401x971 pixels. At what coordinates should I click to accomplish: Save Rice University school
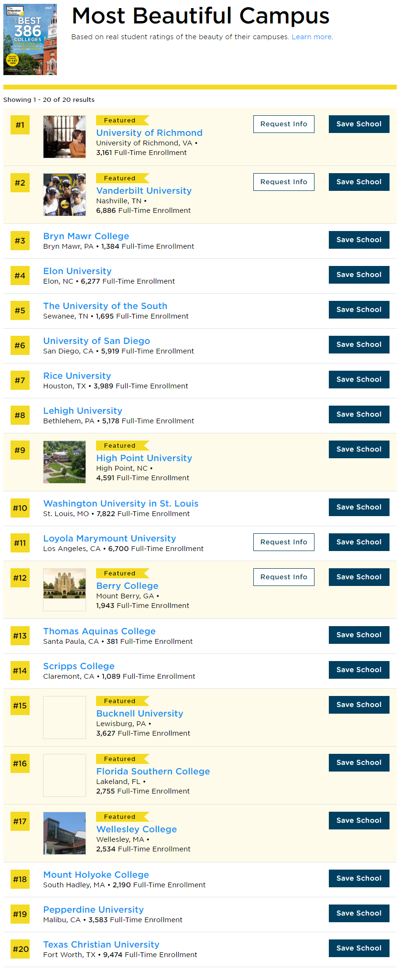point(359,379)
